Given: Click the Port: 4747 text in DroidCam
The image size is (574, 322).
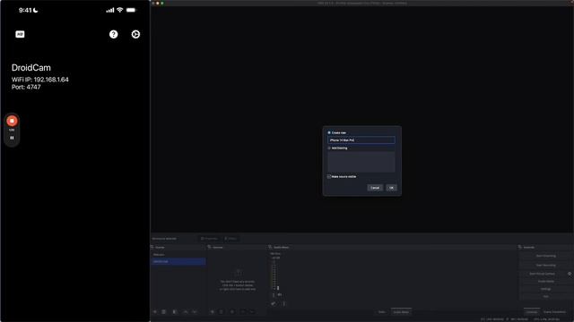Looking at the screenshot, I should click(26, 88).
